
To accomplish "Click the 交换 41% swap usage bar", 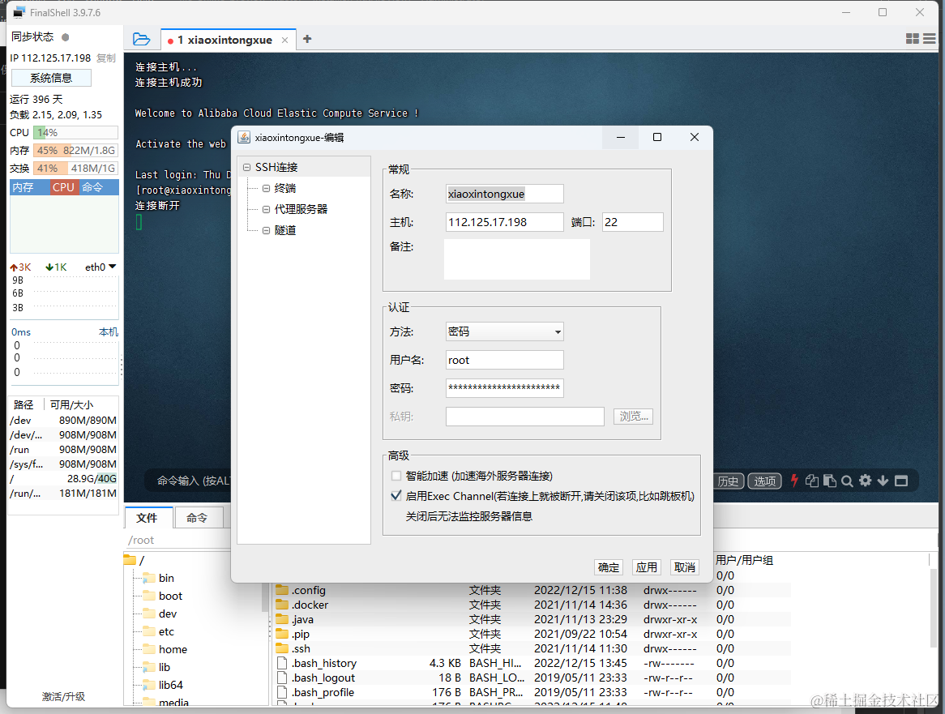I will tap(75, 169).
